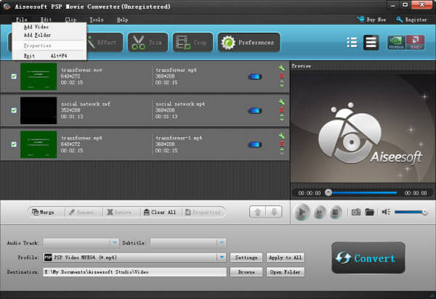Click red delete icon for social network.swf
This screenshot has height=299, width=436.
pos(282,110)
